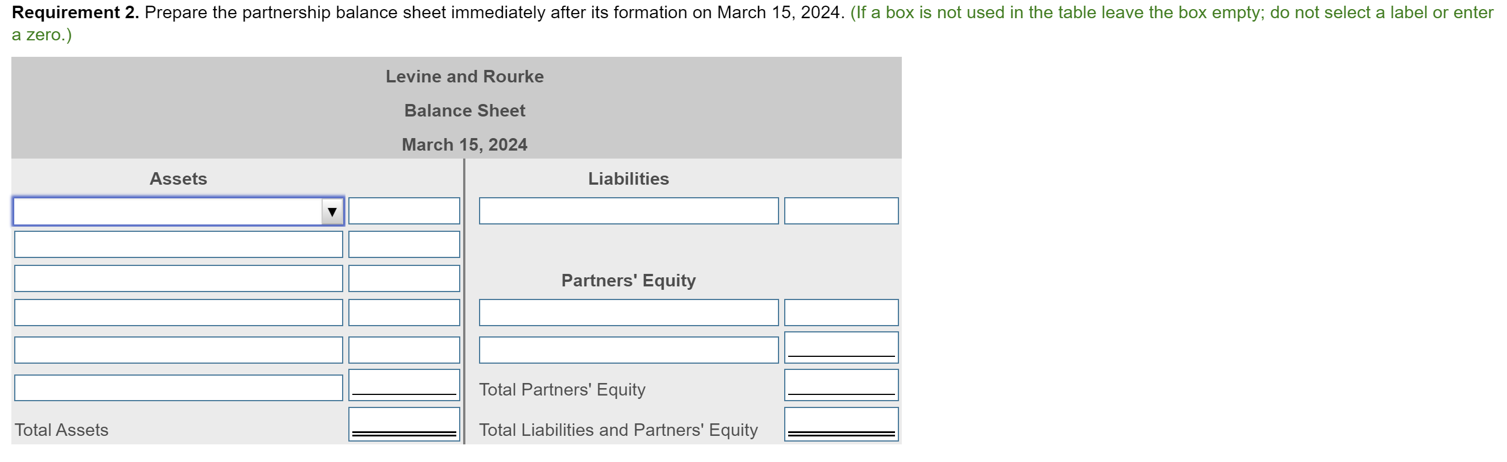Image resolution: width=1507 pixels, height=462 pixels.
Task: Select the Total Partners' Equity amount box
Action: pyautogui.click(x=840, y=385)
